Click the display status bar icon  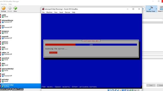tap(123, 90)
